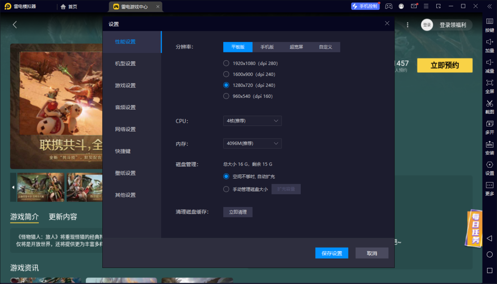
Task: Click the 加量 volume up icon
Action: click(490, 41)
